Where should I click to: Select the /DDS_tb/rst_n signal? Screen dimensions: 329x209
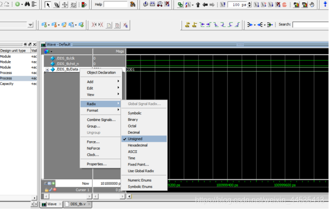click(x=67, y=64)
